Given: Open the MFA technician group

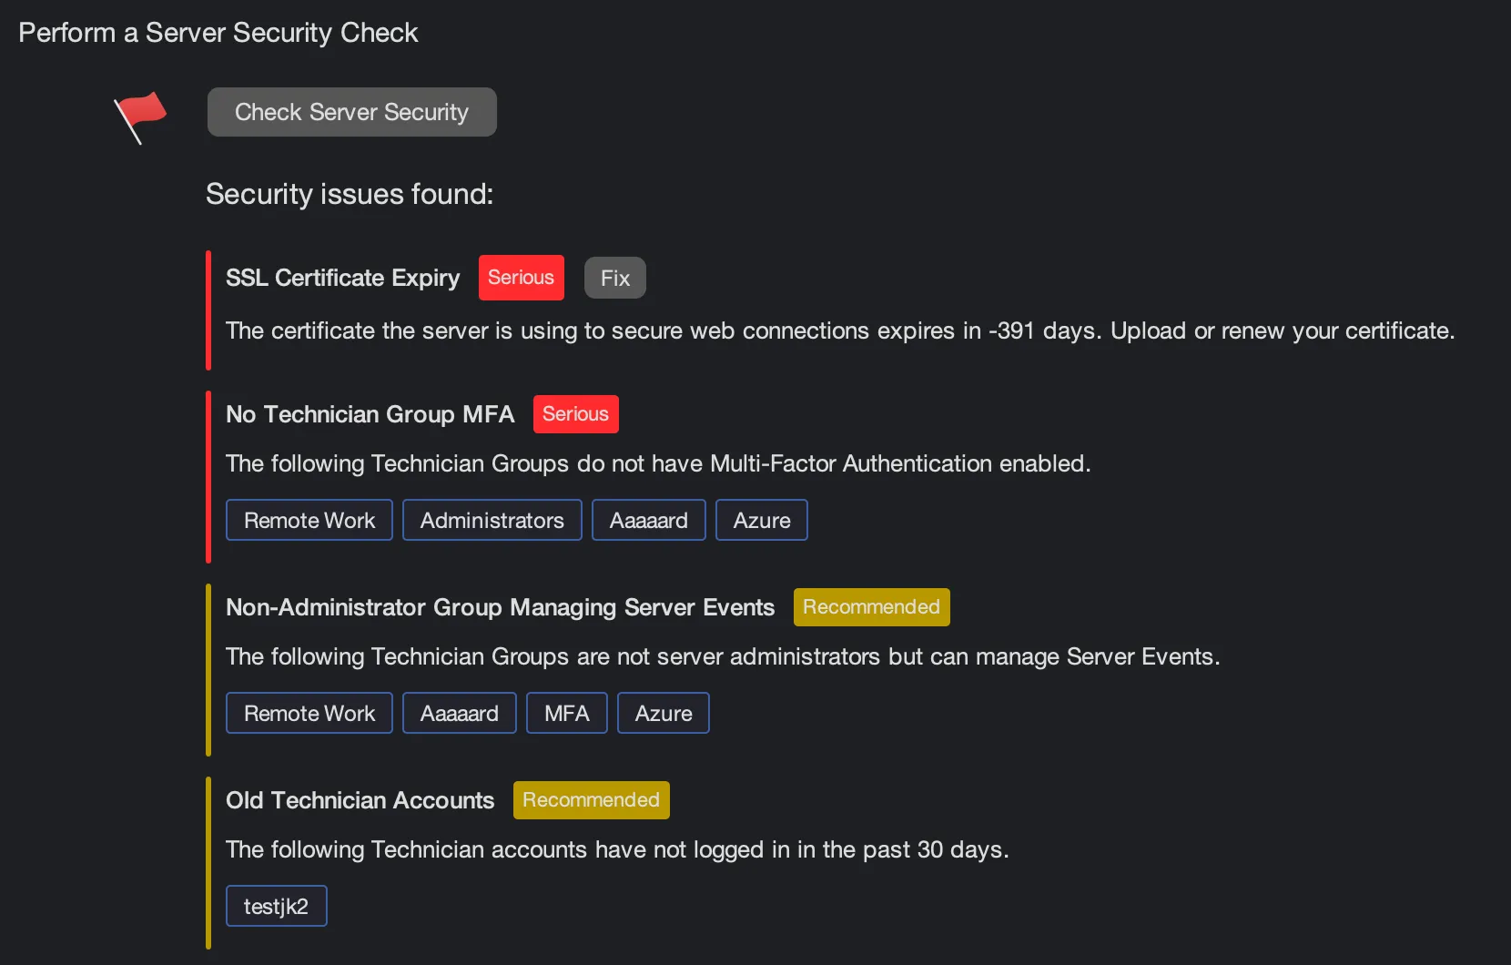Looking at the screenshot, I should click(x=566, y=713).
